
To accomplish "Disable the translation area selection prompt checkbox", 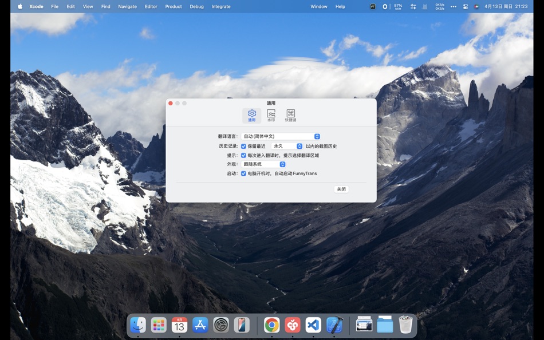I will [x=243, y=155].
